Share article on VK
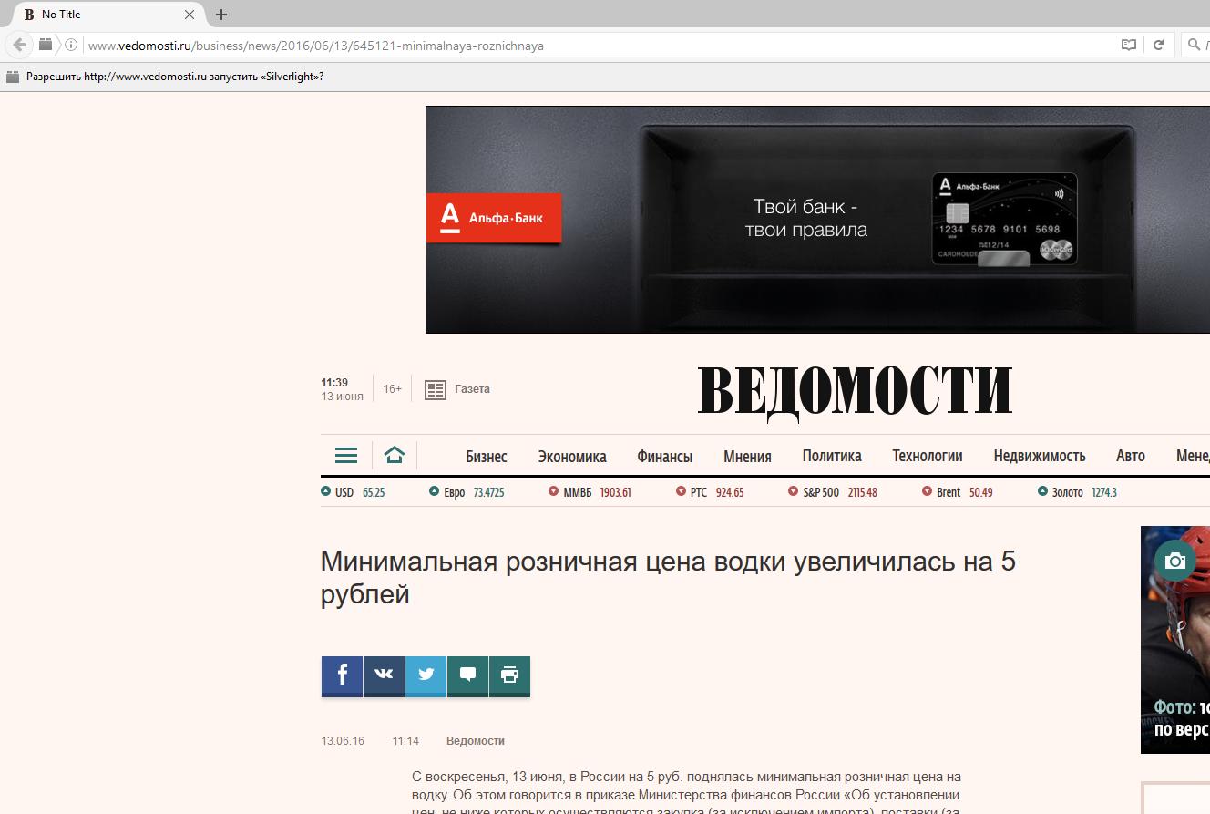1210x814 pixels. tap(384, 675)
